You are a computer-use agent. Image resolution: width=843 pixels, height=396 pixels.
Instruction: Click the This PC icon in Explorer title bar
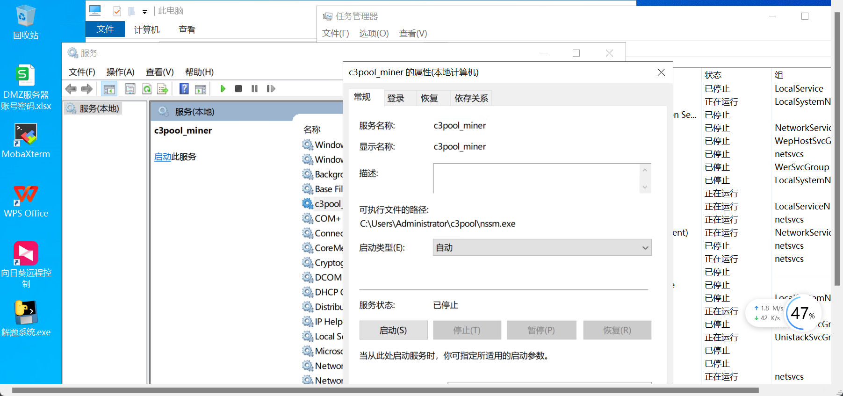click(95, 10)
